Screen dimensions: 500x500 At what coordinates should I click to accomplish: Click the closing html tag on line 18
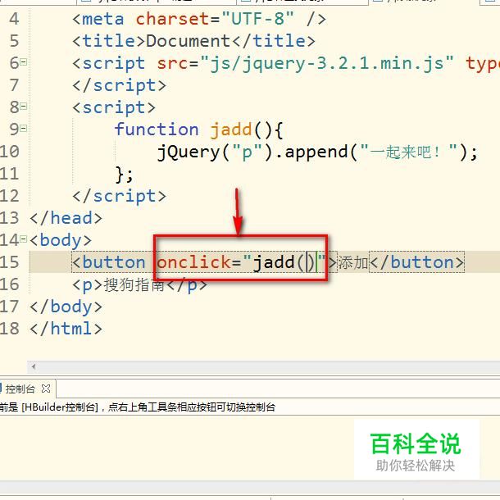click(x=66, y=329)
